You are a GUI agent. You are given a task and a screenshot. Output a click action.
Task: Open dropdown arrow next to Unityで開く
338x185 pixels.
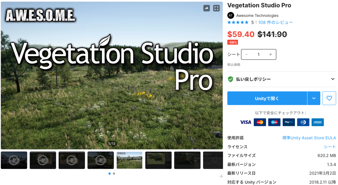(314, 98)
